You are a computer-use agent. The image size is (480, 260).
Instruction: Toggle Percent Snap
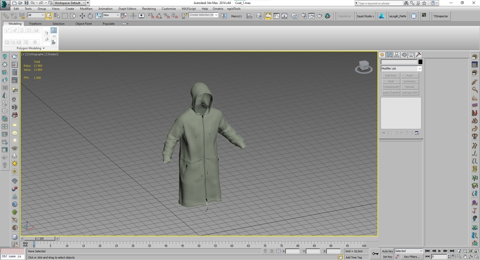[x=167, y=16]
